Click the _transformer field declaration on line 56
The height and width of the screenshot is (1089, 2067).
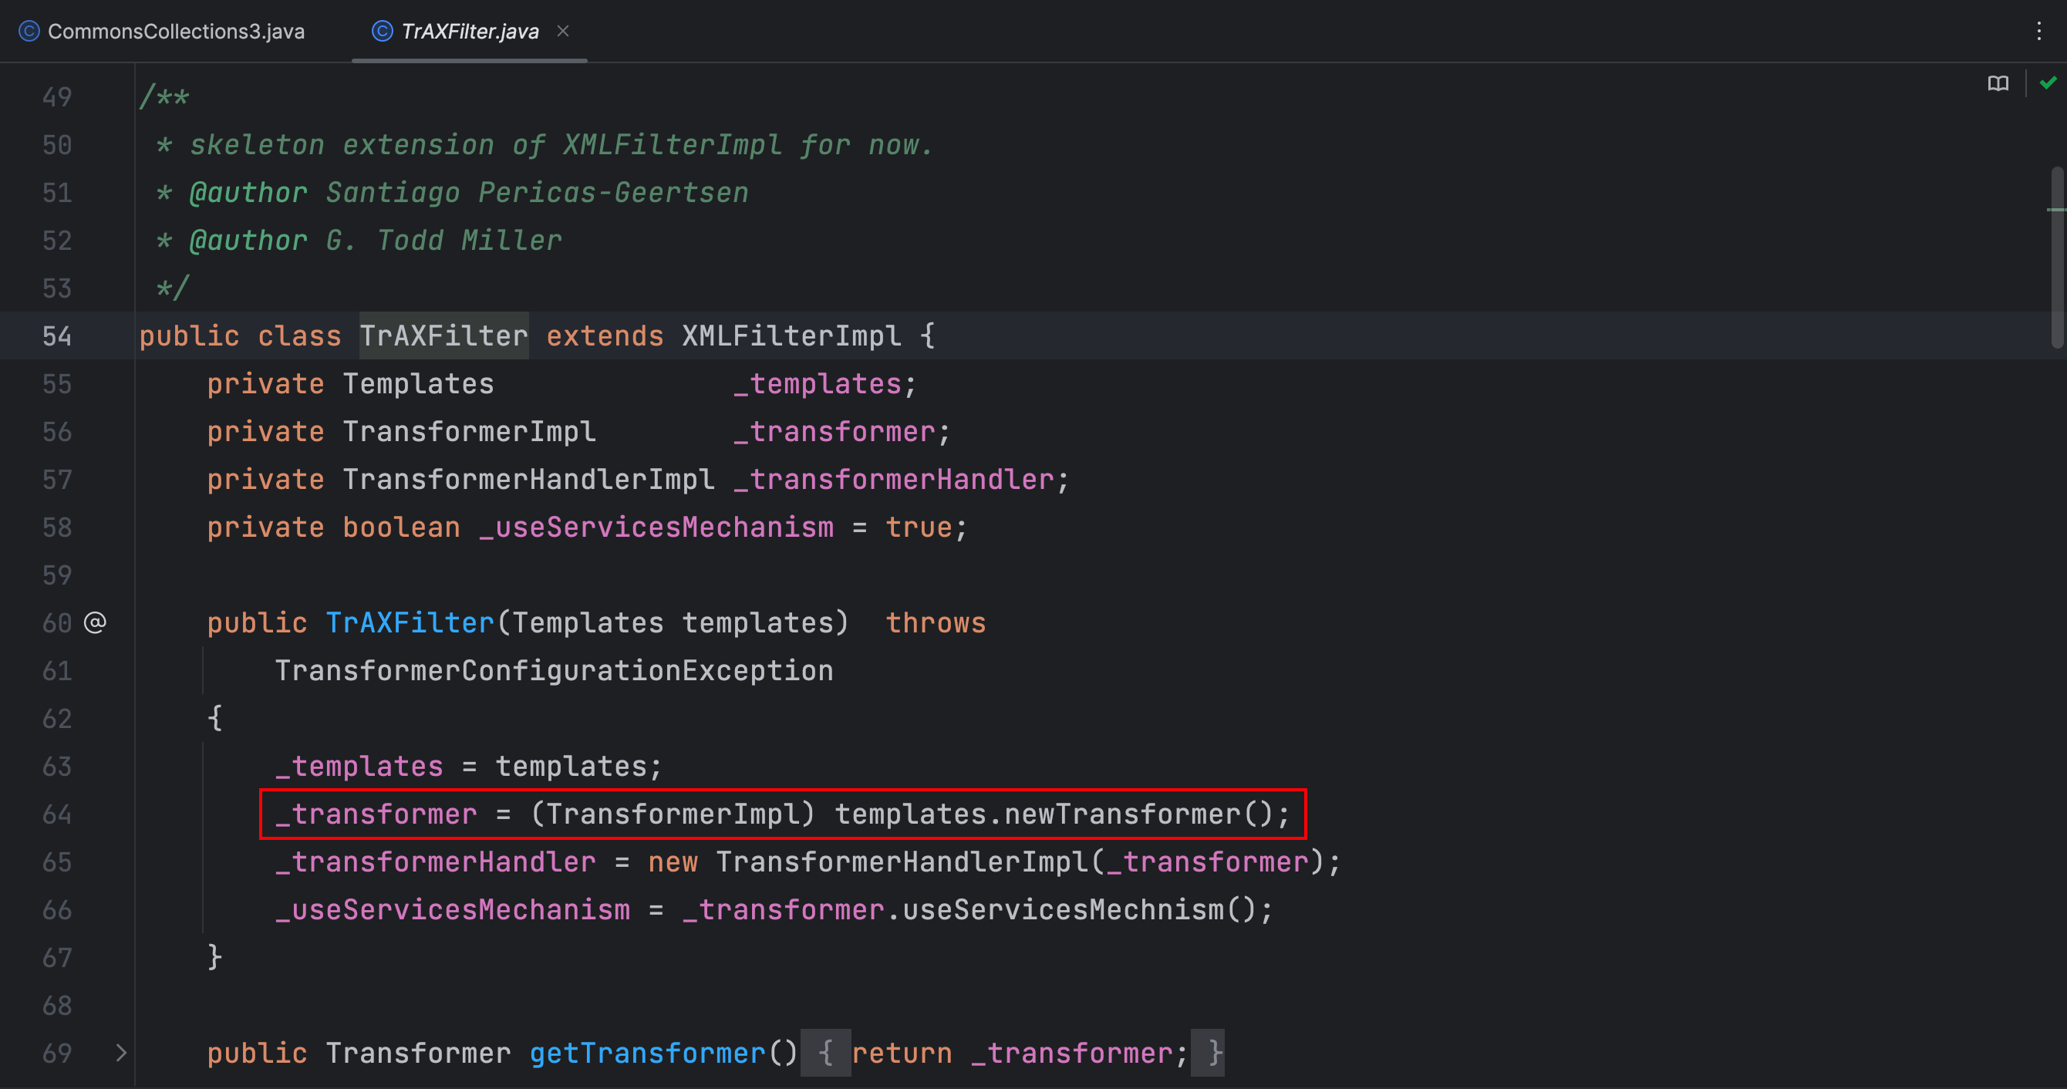835,432
